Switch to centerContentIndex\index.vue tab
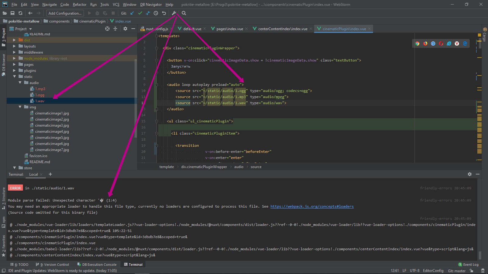This screenshot has height=274, width=488. pos(282,29)
